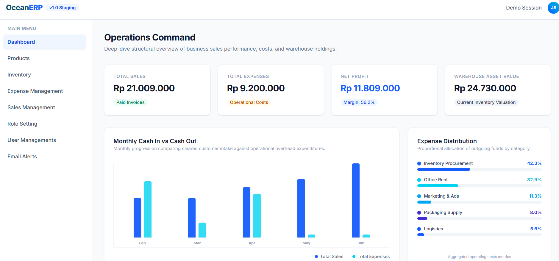Click Net Profit value Rp 11.809.000
Screen dimensions: 559x261
pos(370,88)
